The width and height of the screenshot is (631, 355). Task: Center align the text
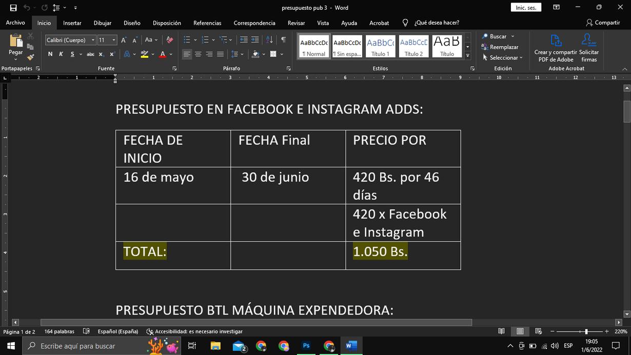(198, 54)
